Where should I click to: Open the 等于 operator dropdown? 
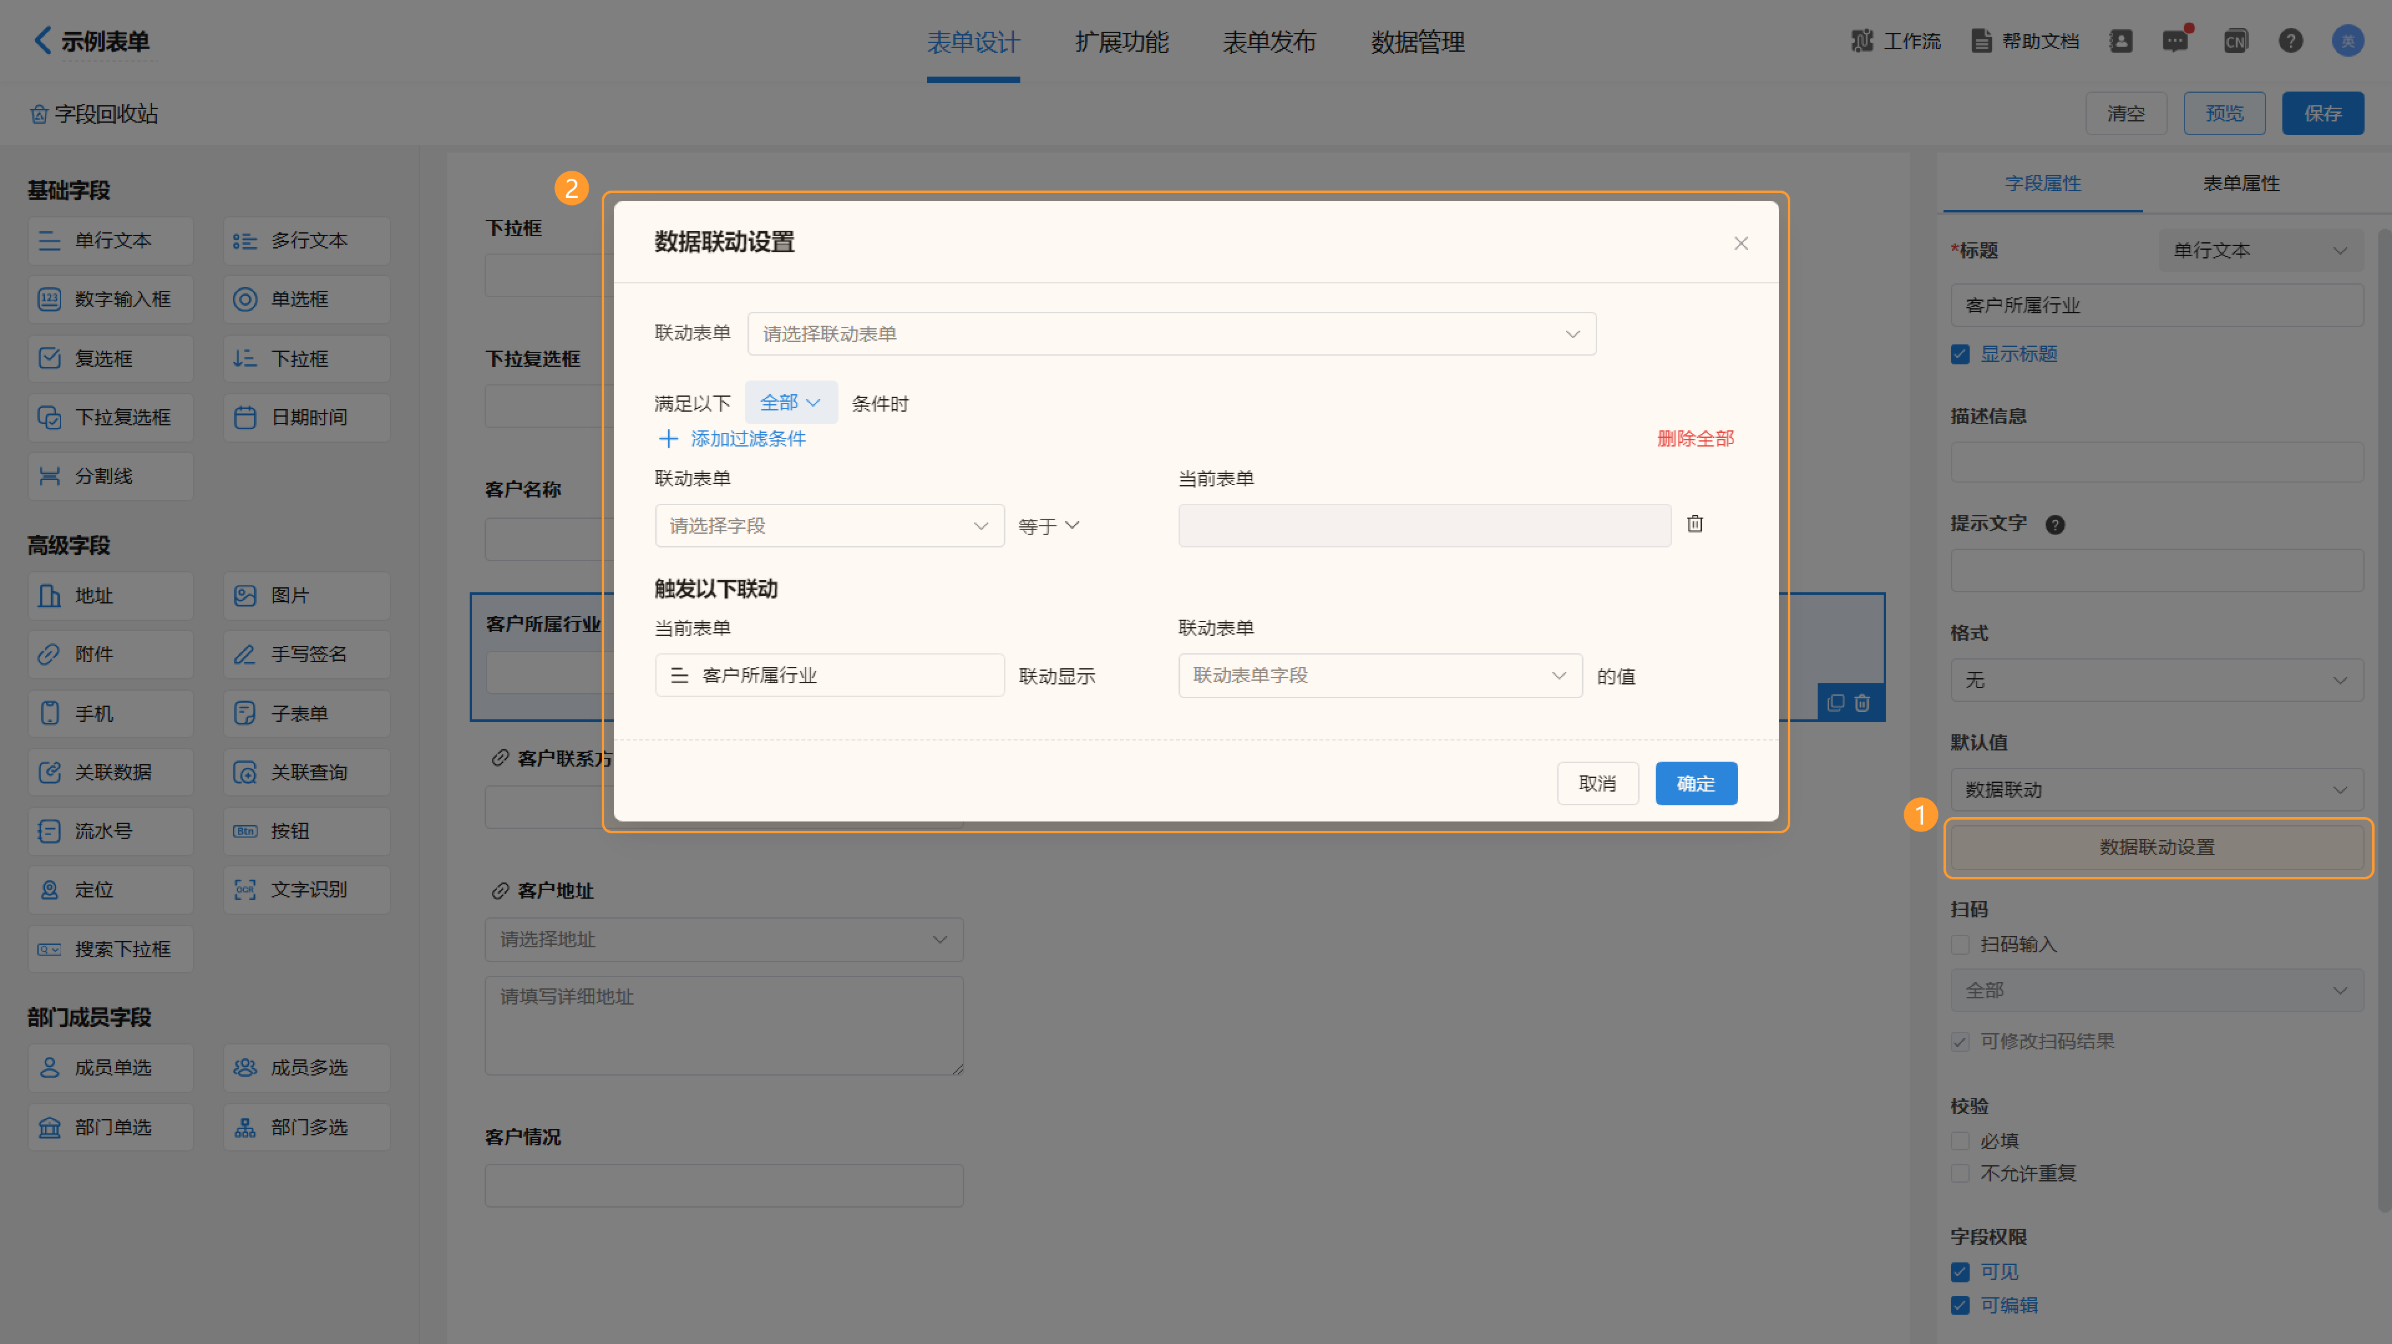coord(1048,526)
